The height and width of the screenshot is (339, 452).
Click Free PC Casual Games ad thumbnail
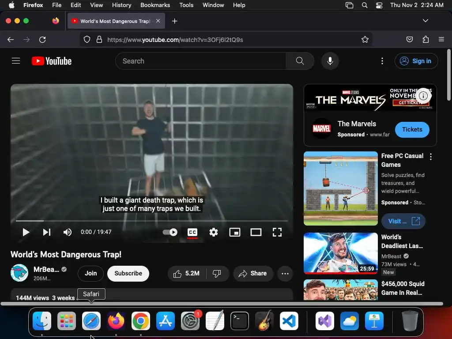[341, 188]
